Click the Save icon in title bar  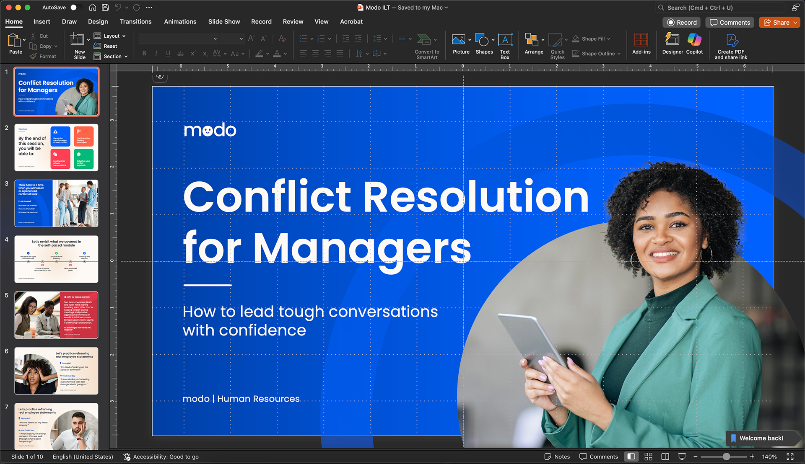[x=105, y=8]
